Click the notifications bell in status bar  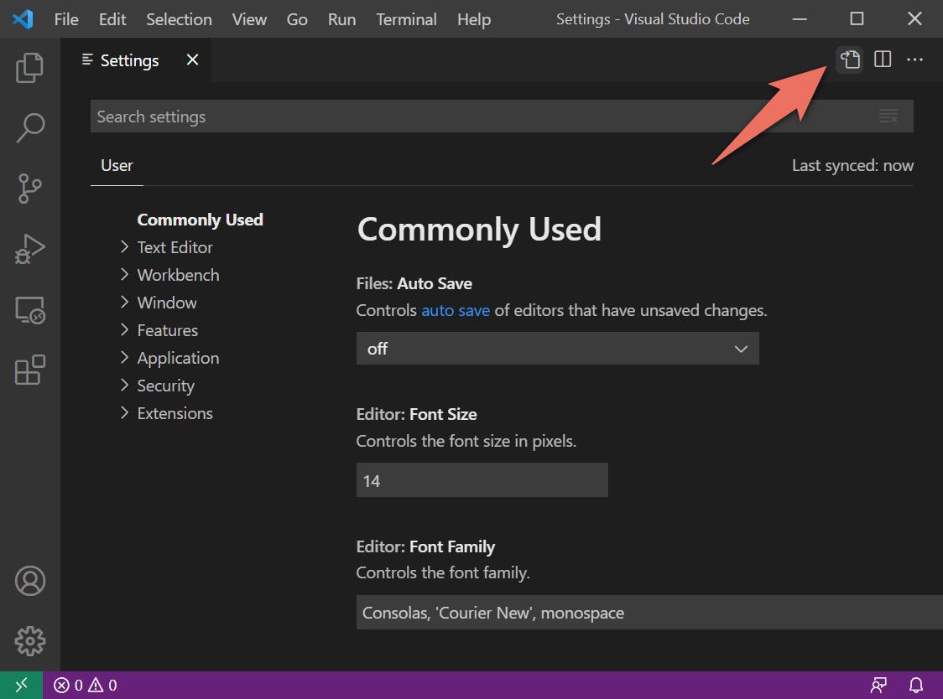click(x=916, y=685)
